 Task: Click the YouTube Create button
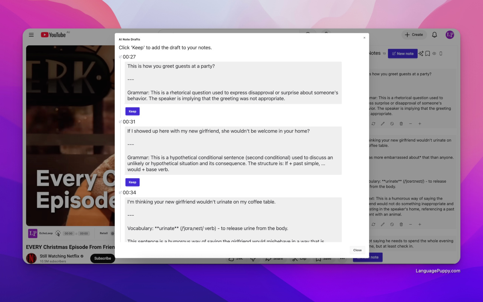414,35
